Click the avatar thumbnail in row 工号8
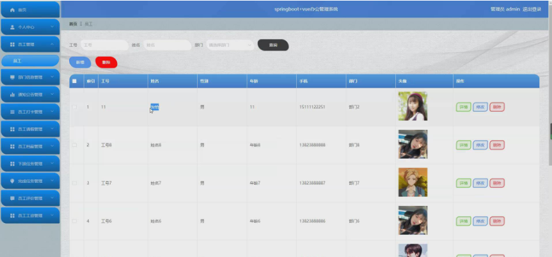Viewport: 552px width, 257px height. pos(413,144)
